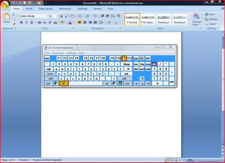The width and height of the screenshot is (225, 163).
Task: Open the Borders dropdown
Action: (119, 23)
